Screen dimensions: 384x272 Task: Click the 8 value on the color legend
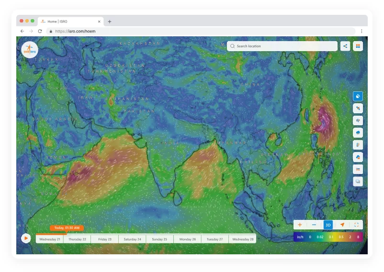[358, 237]
